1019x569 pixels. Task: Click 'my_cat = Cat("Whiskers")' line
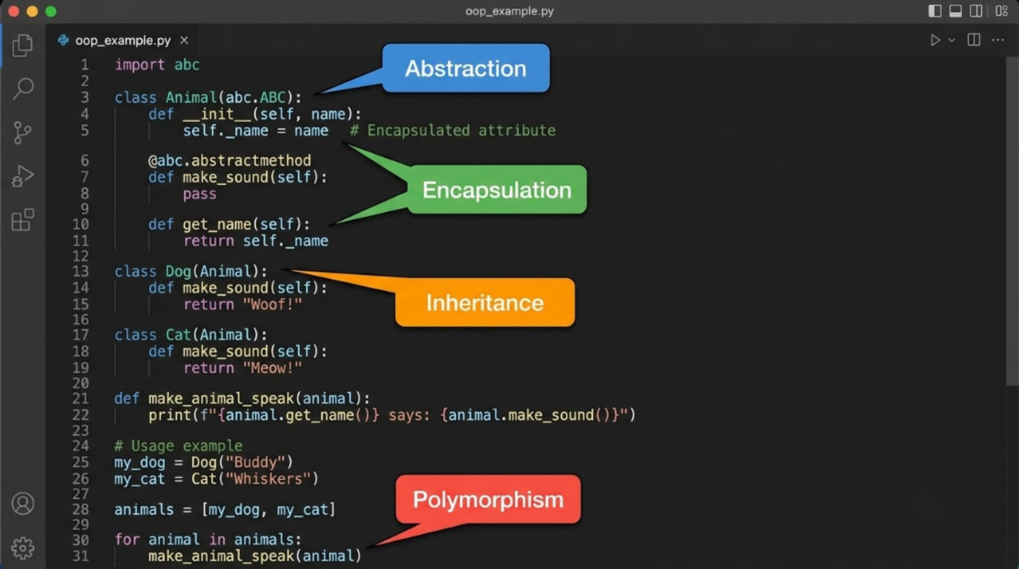(216, 479)
